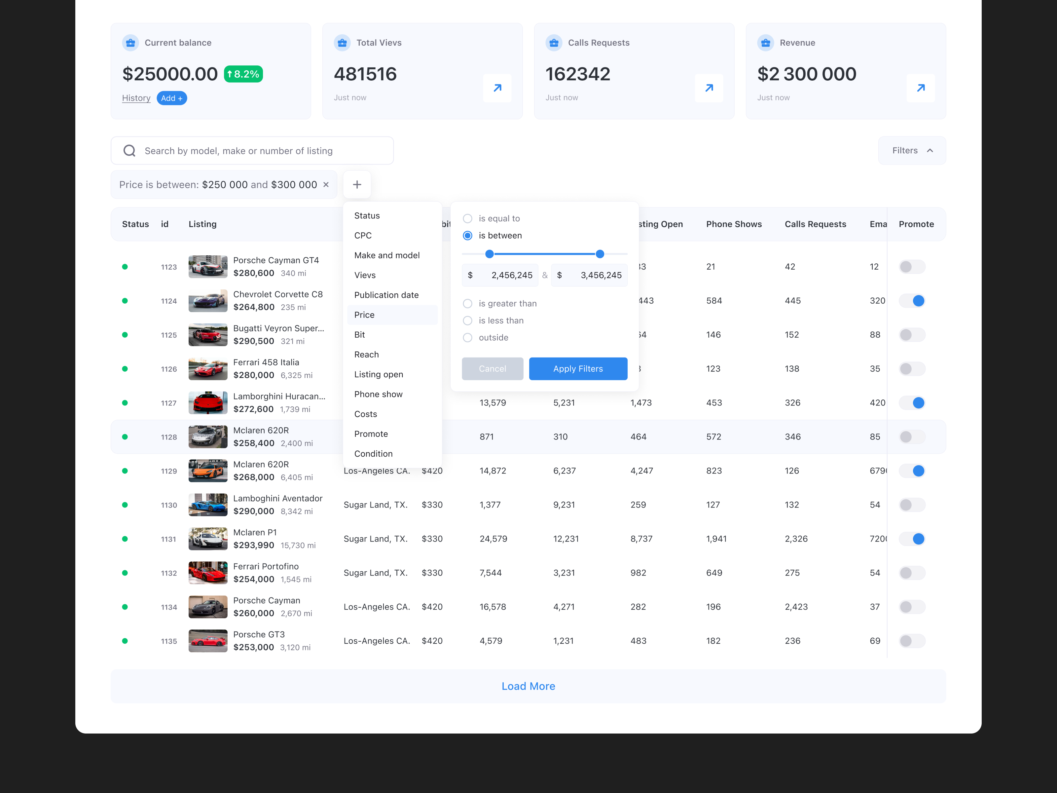Open Calls Requests arrow link icon

pyautogui.click(x=709, y=88)
